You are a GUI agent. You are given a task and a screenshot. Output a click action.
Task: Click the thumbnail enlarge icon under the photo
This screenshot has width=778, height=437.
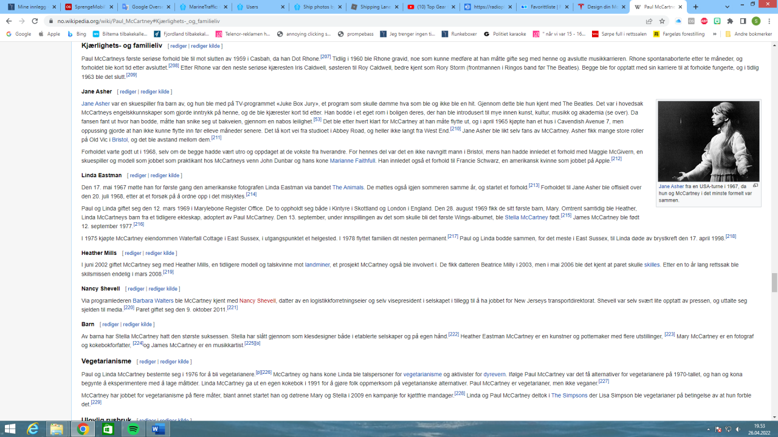(756, 186)
